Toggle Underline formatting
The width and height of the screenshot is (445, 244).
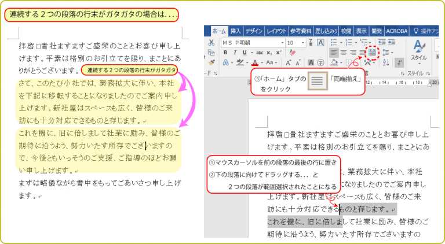pos(244,53)
